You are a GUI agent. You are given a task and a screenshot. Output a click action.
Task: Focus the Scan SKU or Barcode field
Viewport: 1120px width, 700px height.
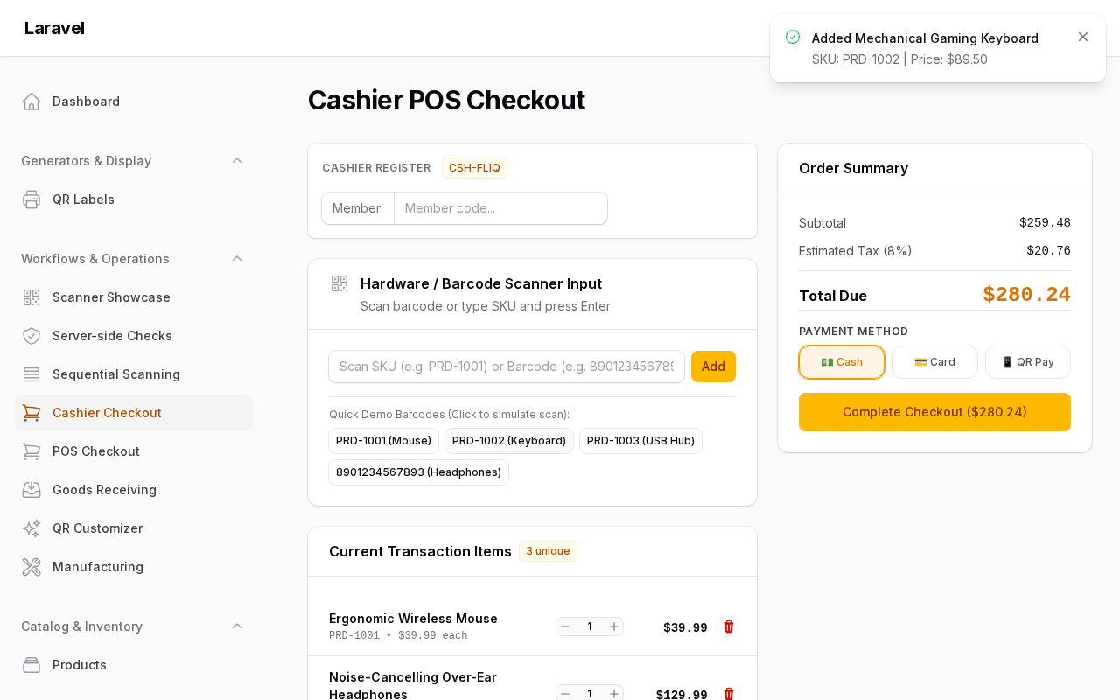[x=507, y=367]
